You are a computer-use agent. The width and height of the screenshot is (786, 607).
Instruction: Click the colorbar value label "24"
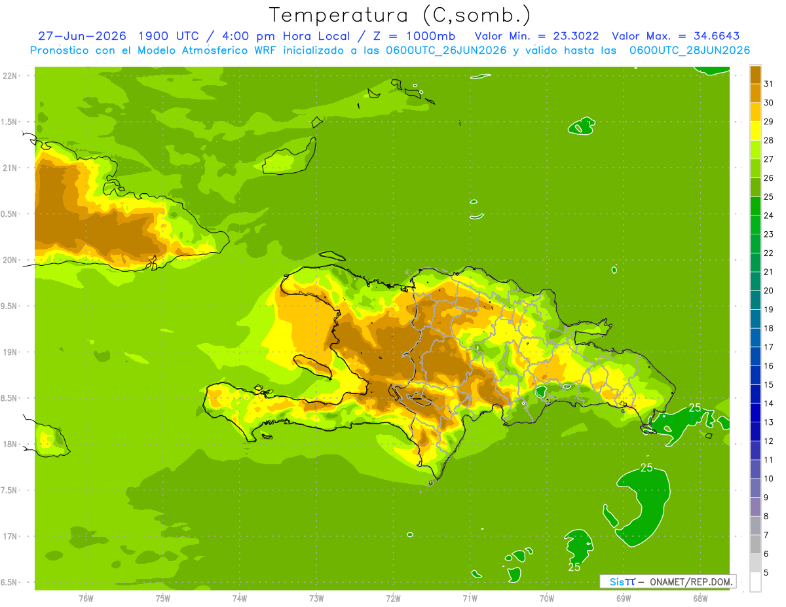769,215
